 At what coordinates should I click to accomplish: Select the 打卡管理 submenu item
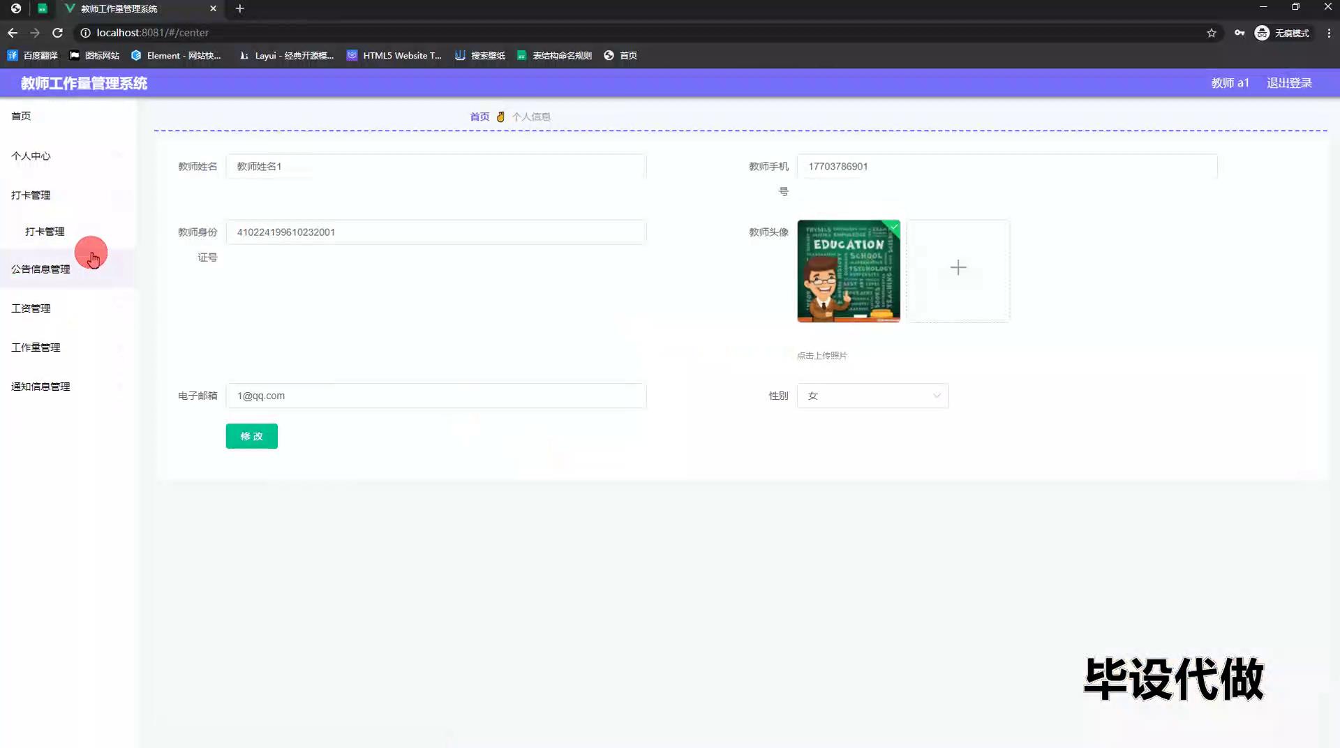(45, 231)
